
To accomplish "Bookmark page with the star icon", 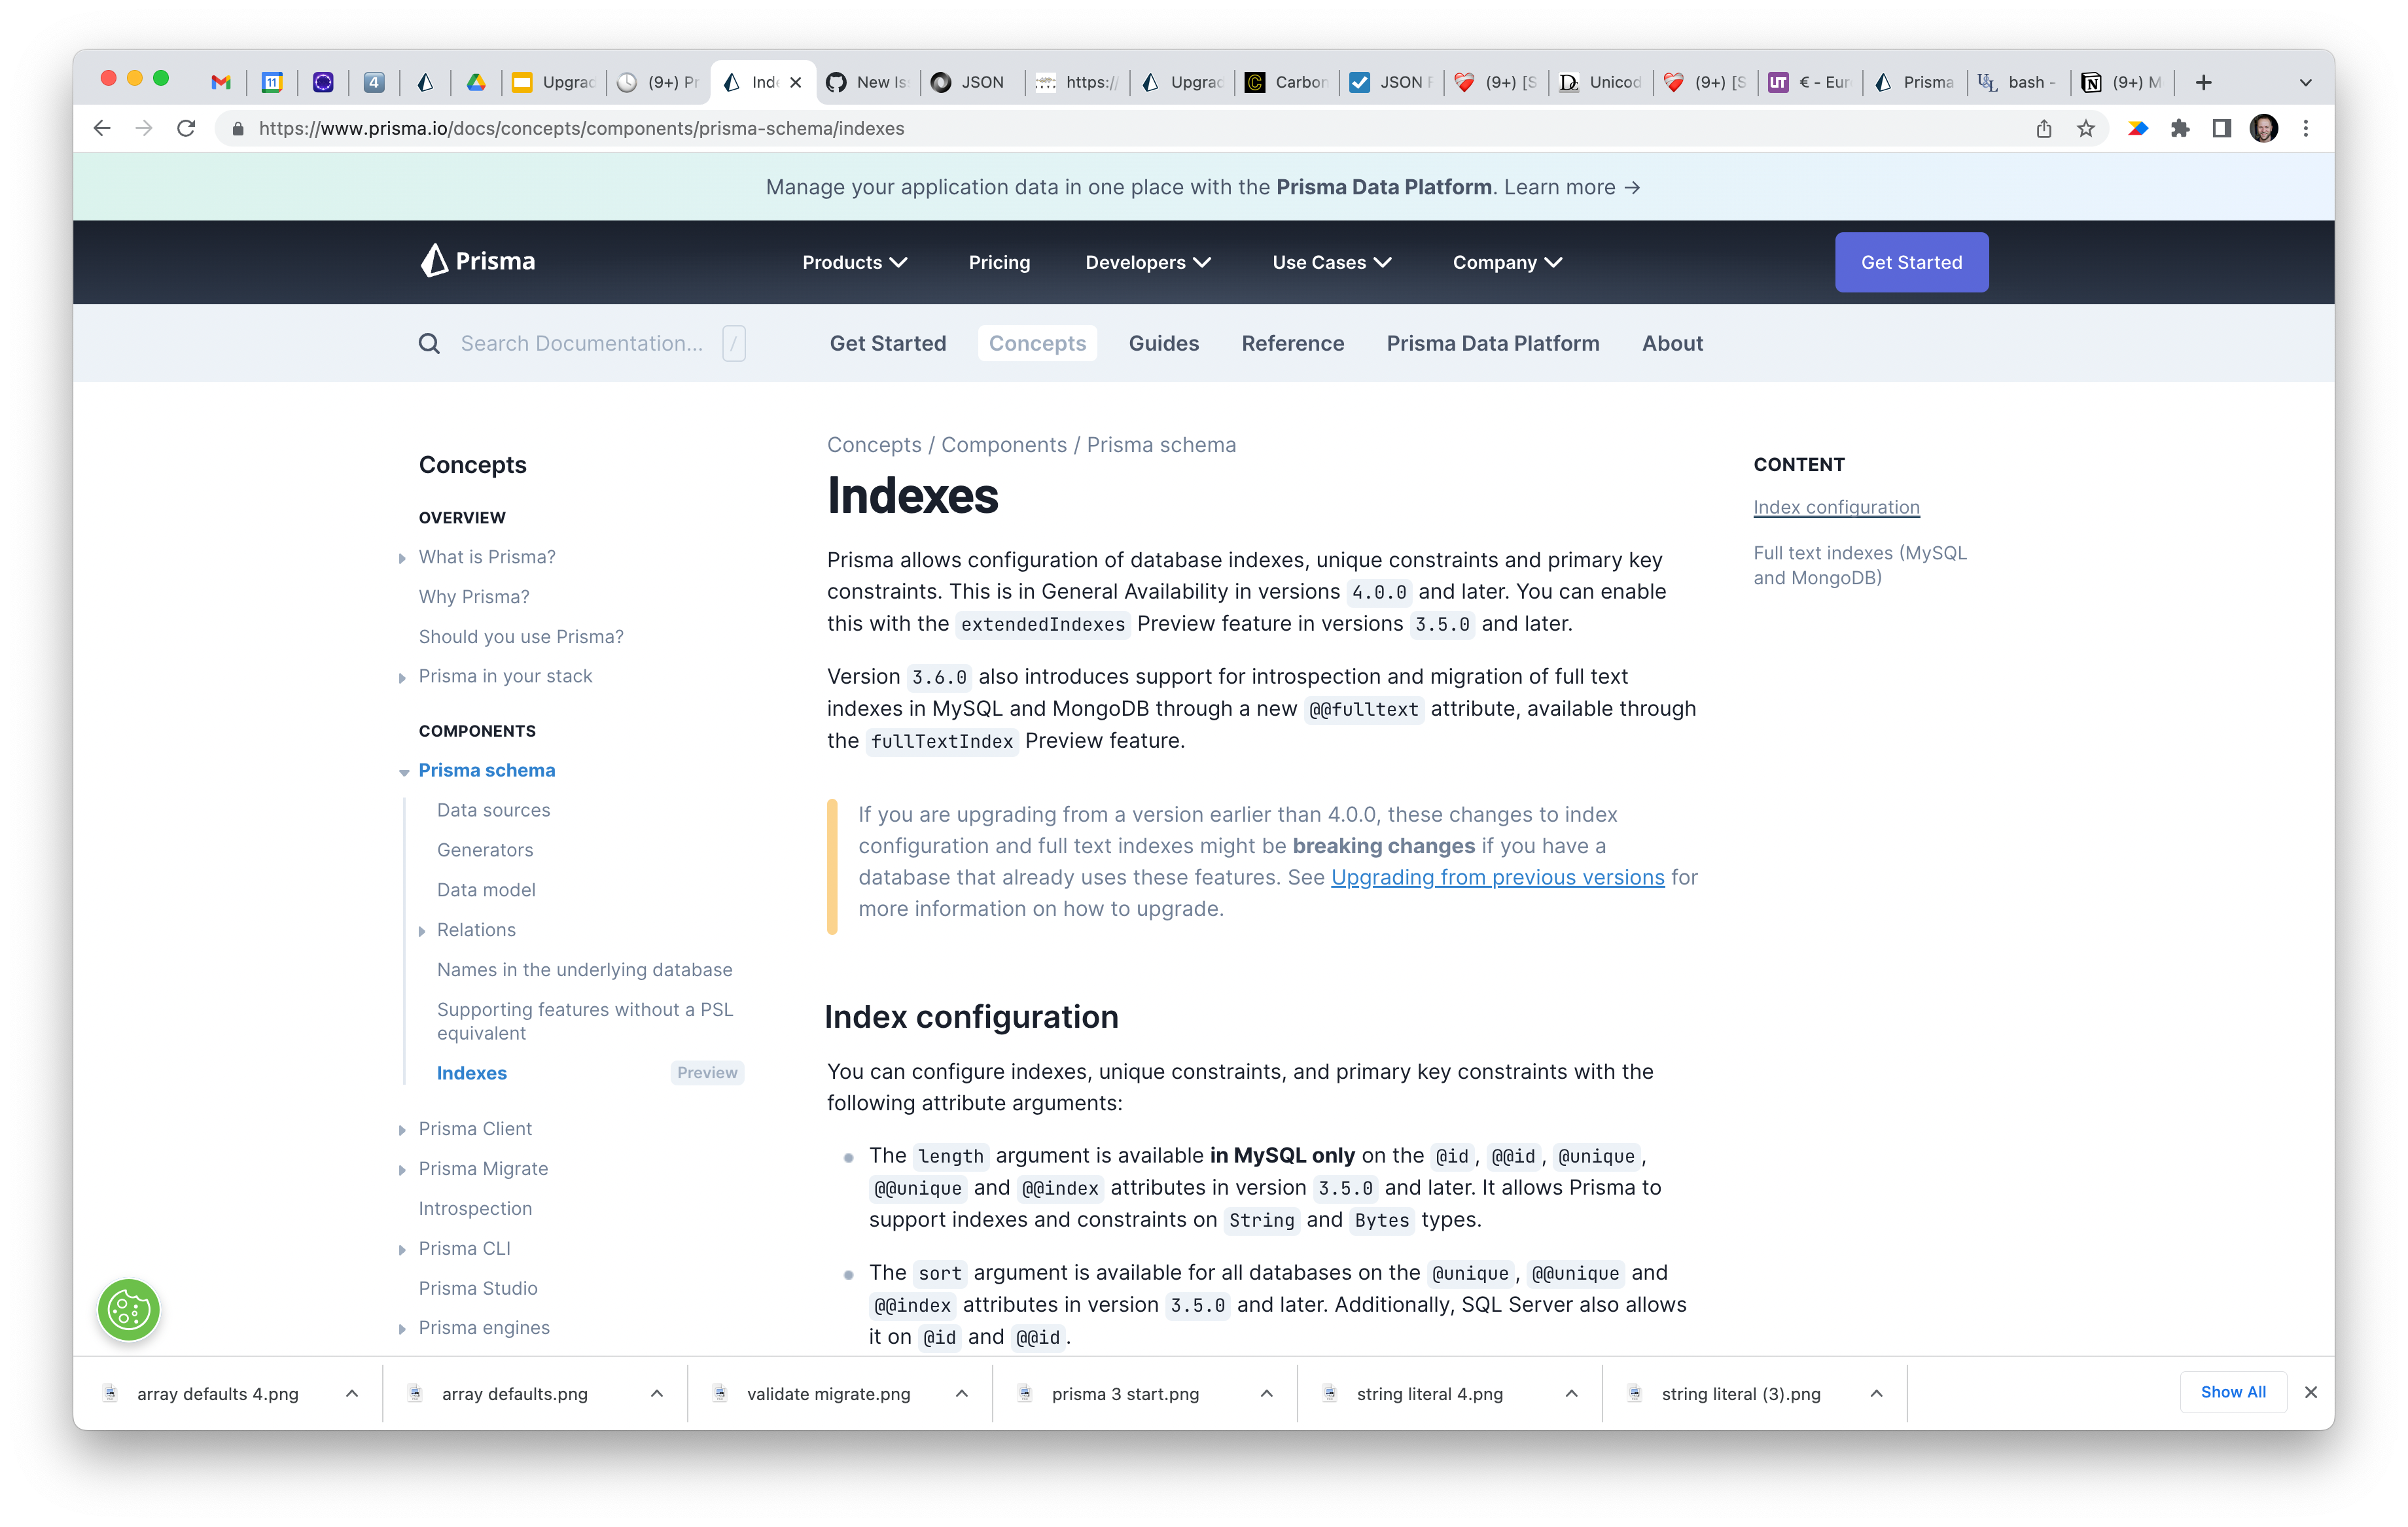I will 2085,128.
